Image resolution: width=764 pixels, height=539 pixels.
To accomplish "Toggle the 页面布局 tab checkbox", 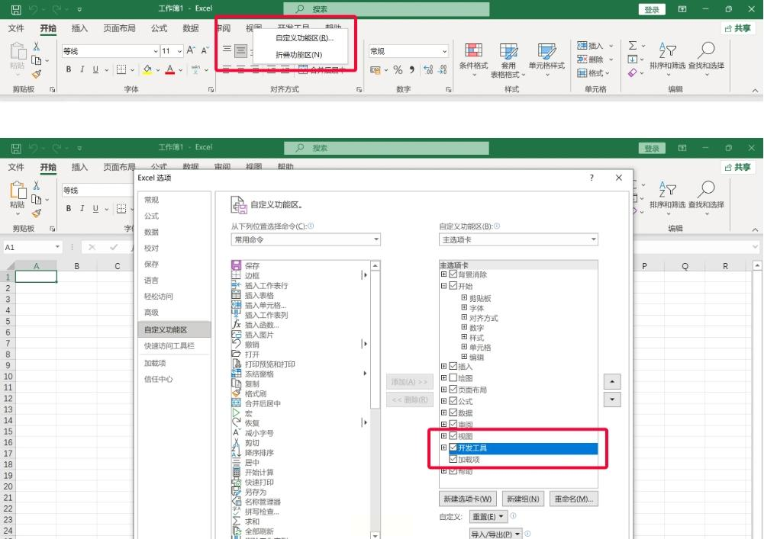I will coord(453,390).
